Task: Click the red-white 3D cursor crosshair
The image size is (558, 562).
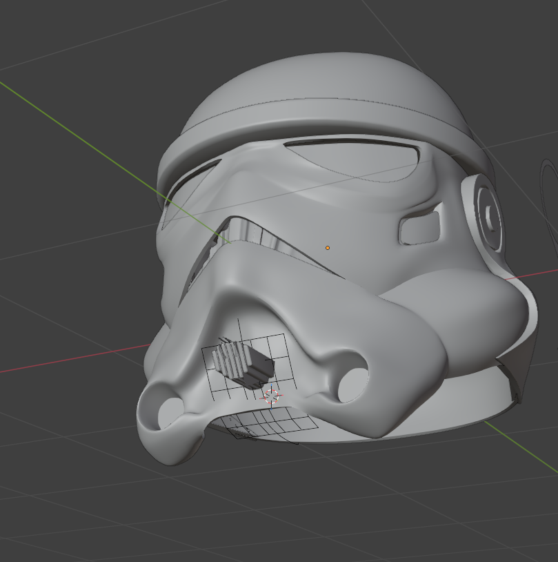Action: click(x=272, y=396)
